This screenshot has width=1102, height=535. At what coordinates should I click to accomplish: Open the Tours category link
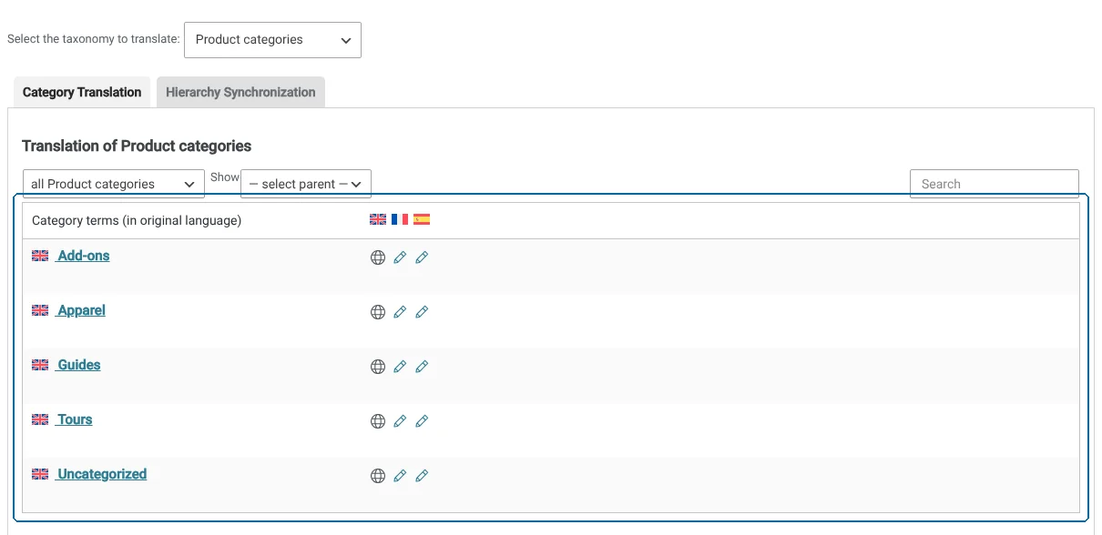pos(75,419)
